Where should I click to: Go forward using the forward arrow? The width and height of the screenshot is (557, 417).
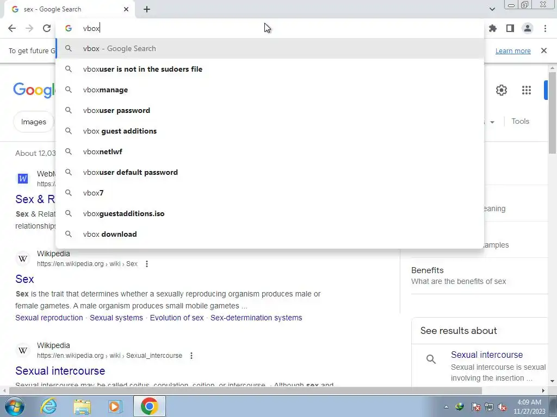[29, 28]
